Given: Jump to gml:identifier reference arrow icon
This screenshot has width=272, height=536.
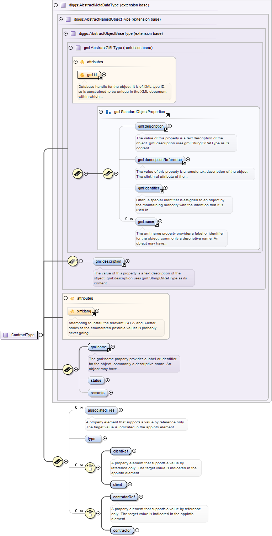Looking at the screenshot, I should (x=162, y=191).
